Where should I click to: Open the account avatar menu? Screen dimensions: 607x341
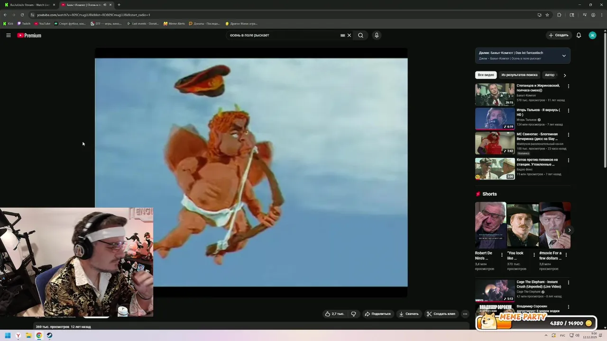coord(592,35)
